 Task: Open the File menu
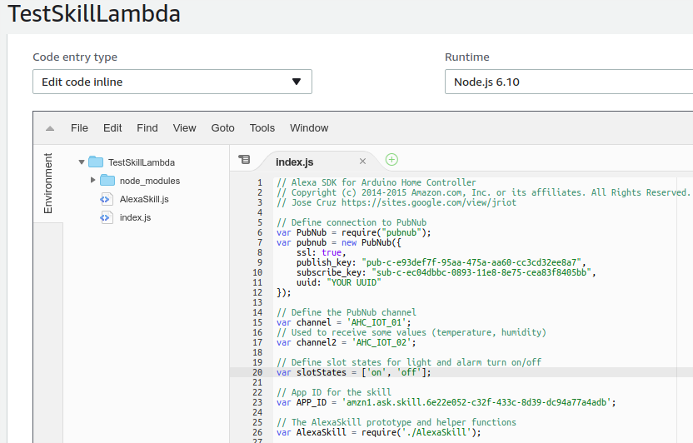point(79,128)
